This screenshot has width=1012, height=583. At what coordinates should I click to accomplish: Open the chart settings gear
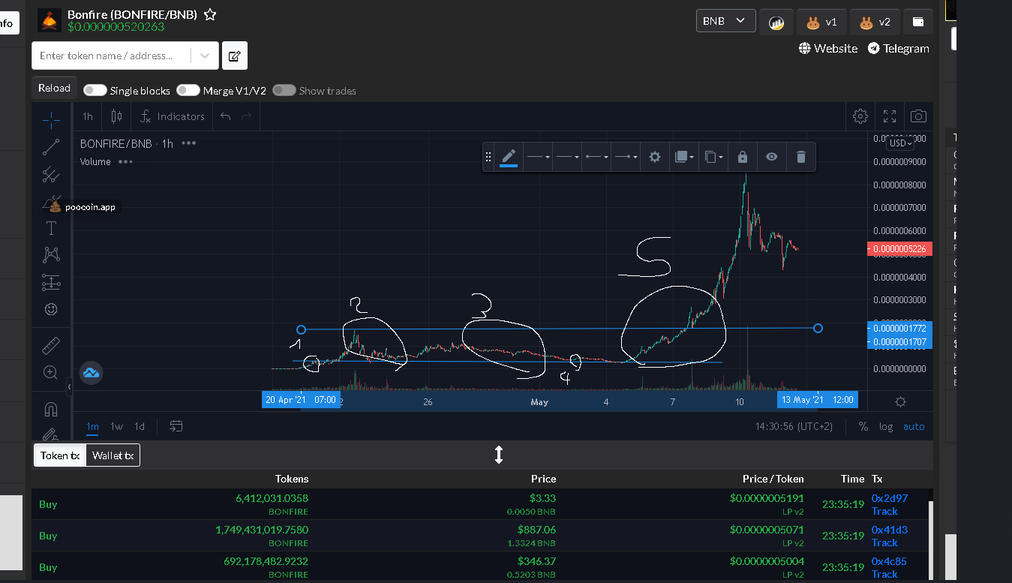pos(860,116)
